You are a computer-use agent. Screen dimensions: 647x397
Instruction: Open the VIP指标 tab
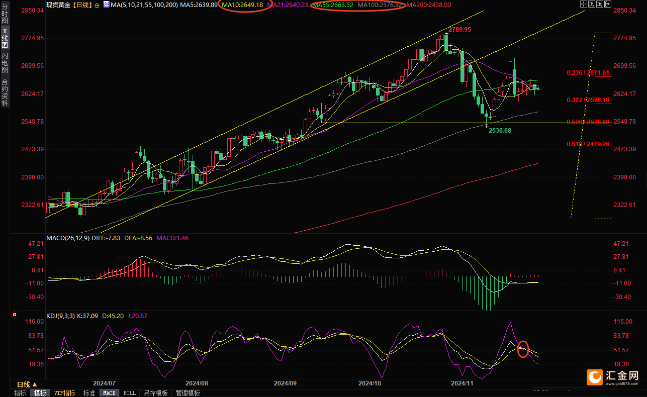65,393
